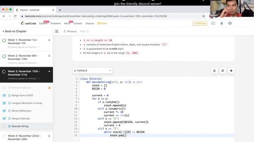The width and height of the screenshot is (254, 142).
Task: Expand Week 4: November 22nd arrow
Action: tap(49, 136)
